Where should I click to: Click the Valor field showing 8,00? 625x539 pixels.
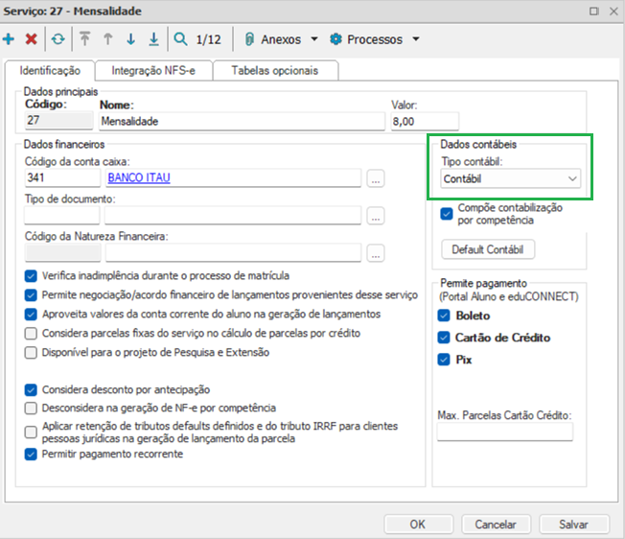[x=425, y=121]
